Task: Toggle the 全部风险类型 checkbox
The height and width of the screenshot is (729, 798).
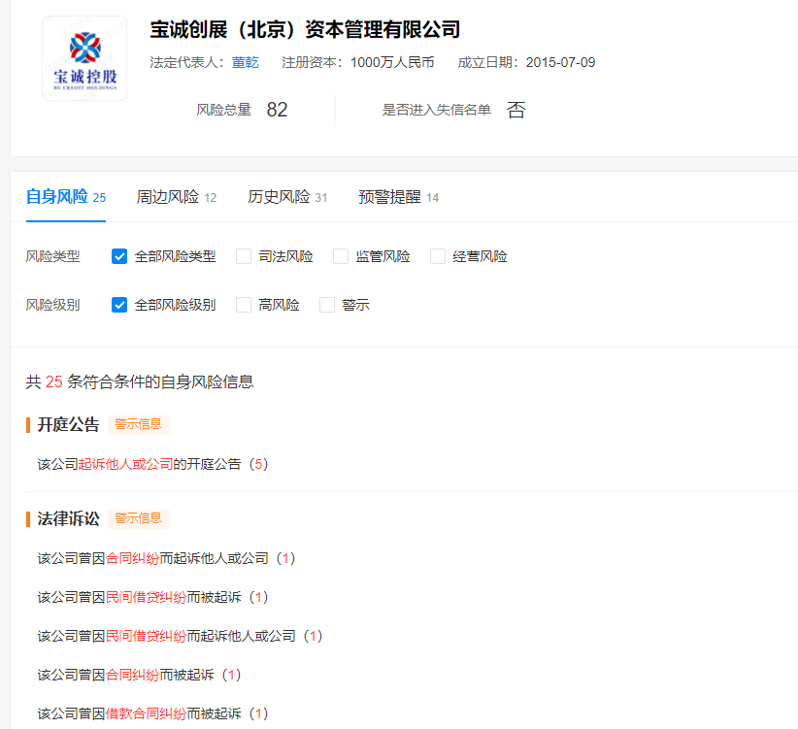Action: click(x=120, y=257)
